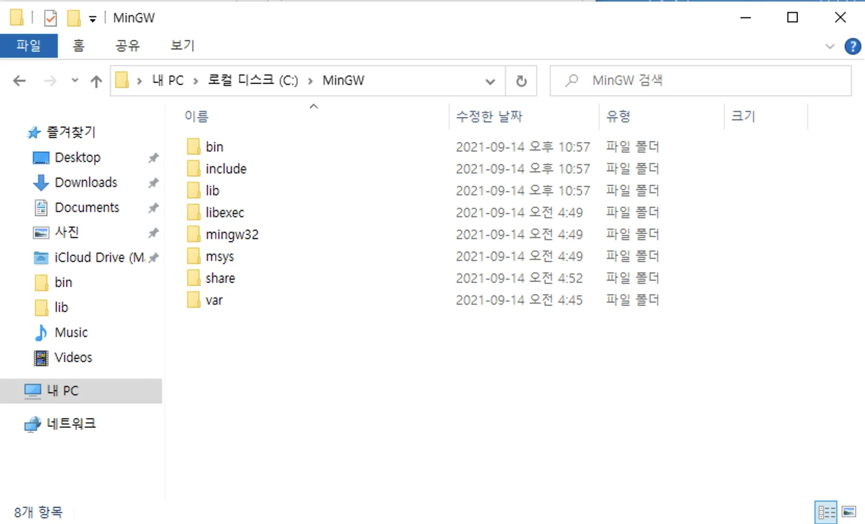Click the '8개 항목' status bar text
This screenshot has height=524, width=865.
pos(38,513)
